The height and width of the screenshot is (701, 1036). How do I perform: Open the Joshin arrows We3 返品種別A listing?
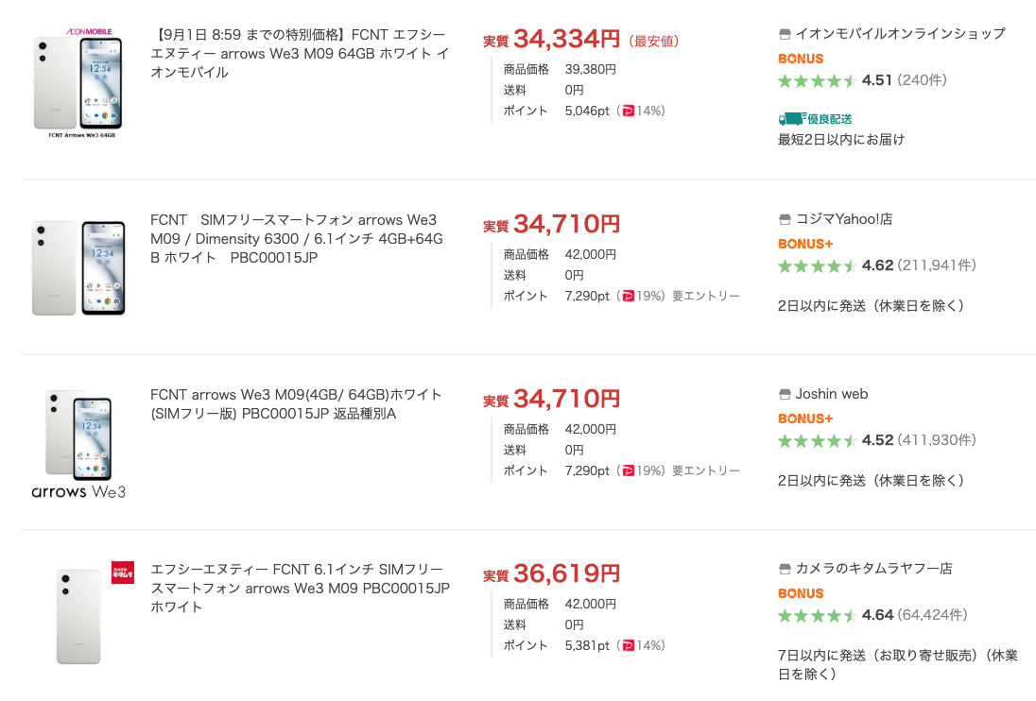point(295,404)
